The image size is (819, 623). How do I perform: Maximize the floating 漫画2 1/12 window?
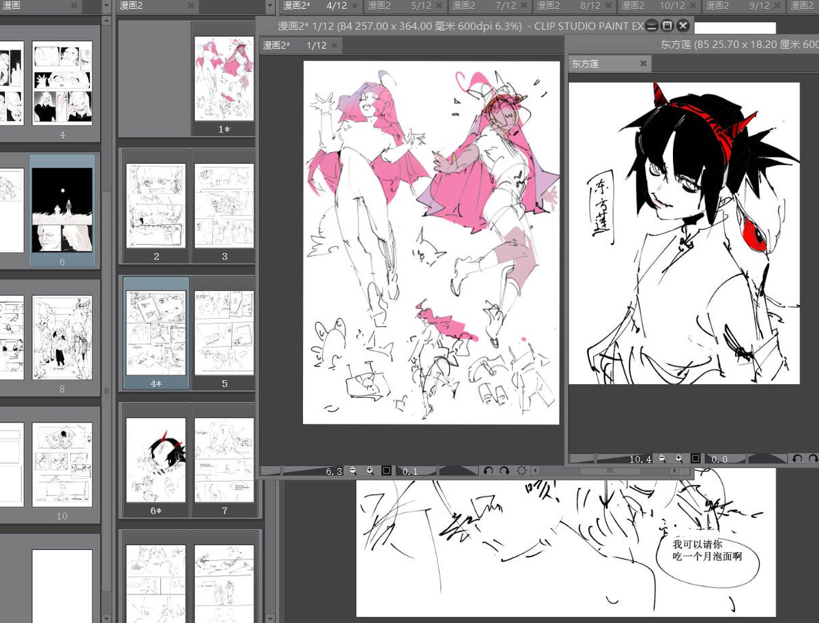[x=667, y=27]
